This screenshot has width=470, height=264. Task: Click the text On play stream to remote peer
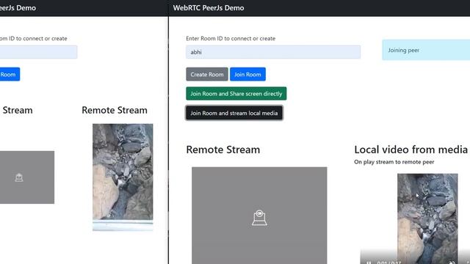[x=394, y=162]
